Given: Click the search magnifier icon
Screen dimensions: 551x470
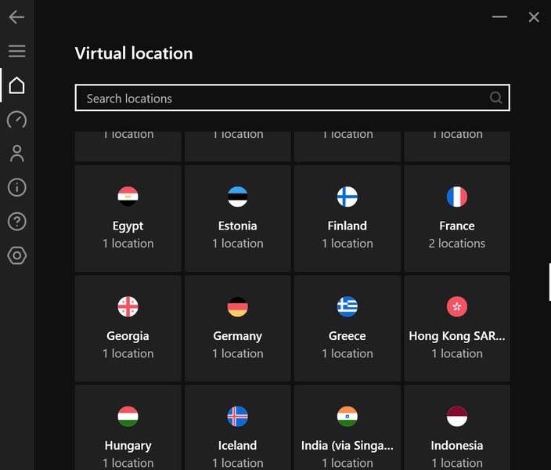Looking at the screenshot, I should coord(495,98).
